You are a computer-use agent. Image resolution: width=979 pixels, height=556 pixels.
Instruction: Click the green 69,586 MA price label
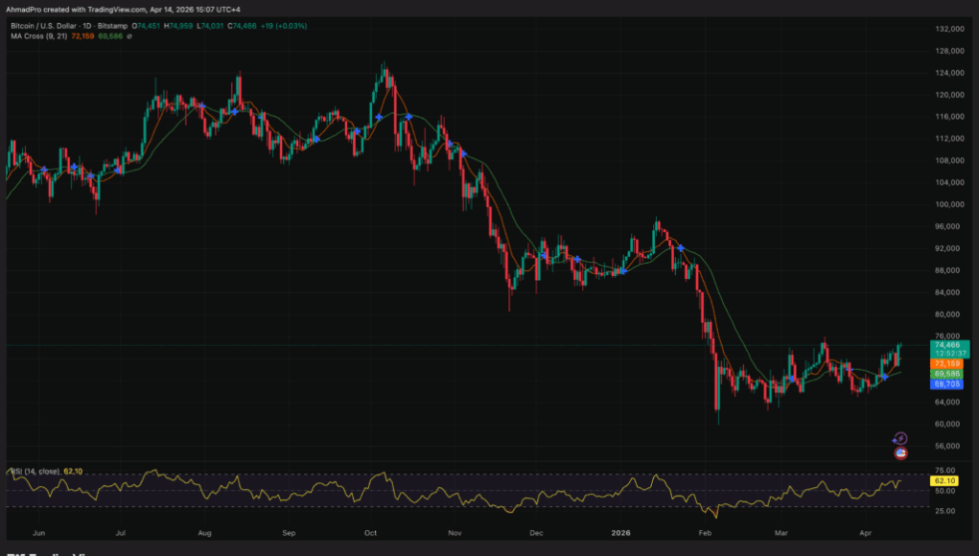(x=945, y=374)
